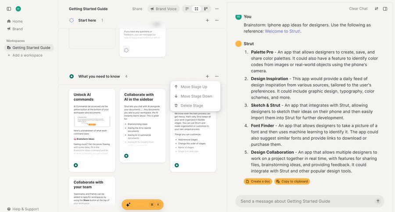Click Copy to clipboard button
The image size is (395, 212).
tap(292, 181)
